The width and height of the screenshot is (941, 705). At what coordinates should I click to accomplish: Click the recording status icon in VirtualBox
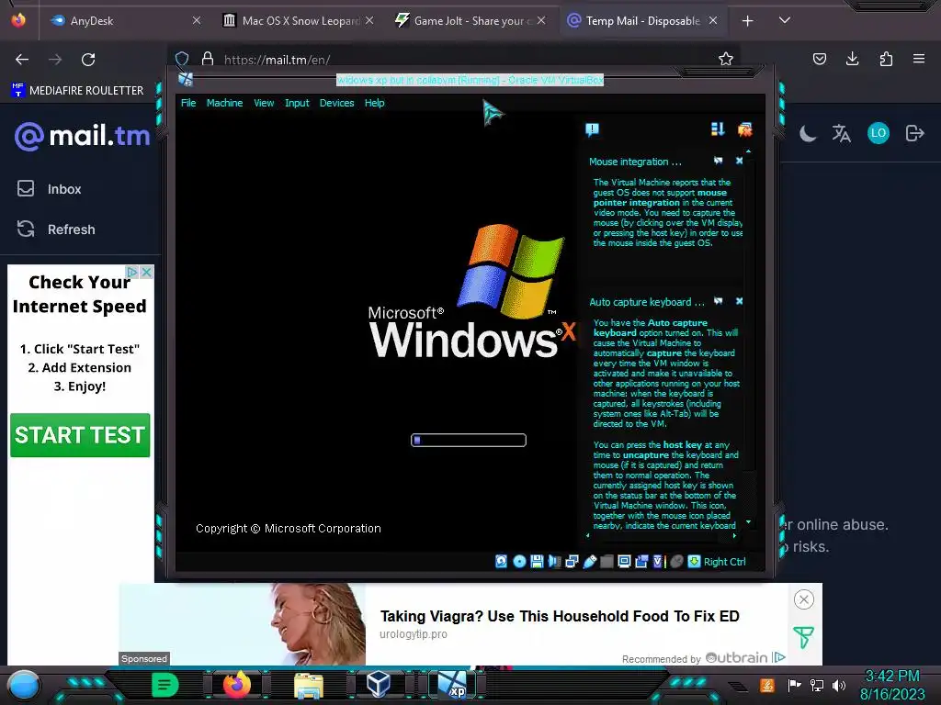tap(641, 561)
